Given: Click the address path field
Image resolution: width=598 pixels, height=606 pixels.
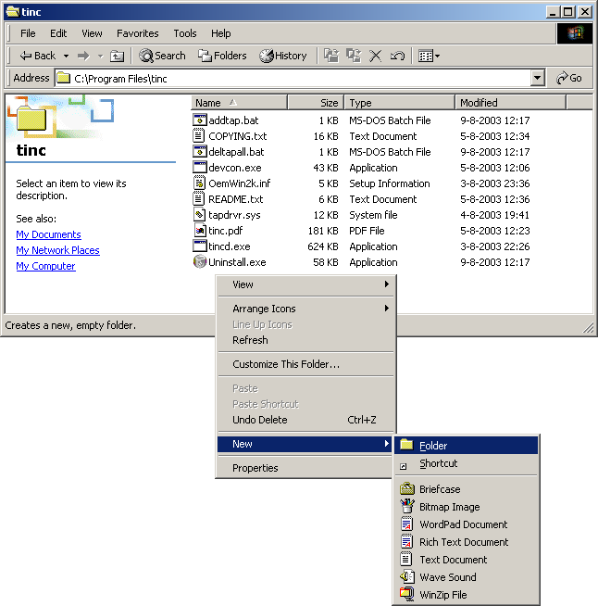Looking at the screenshot, I should (293, 79).
